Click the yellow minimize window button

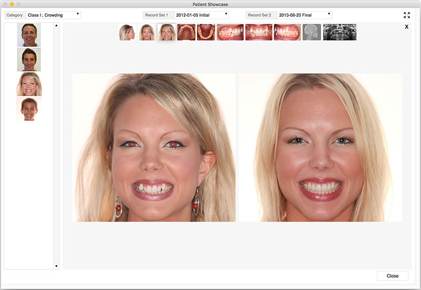coord(12,4)
